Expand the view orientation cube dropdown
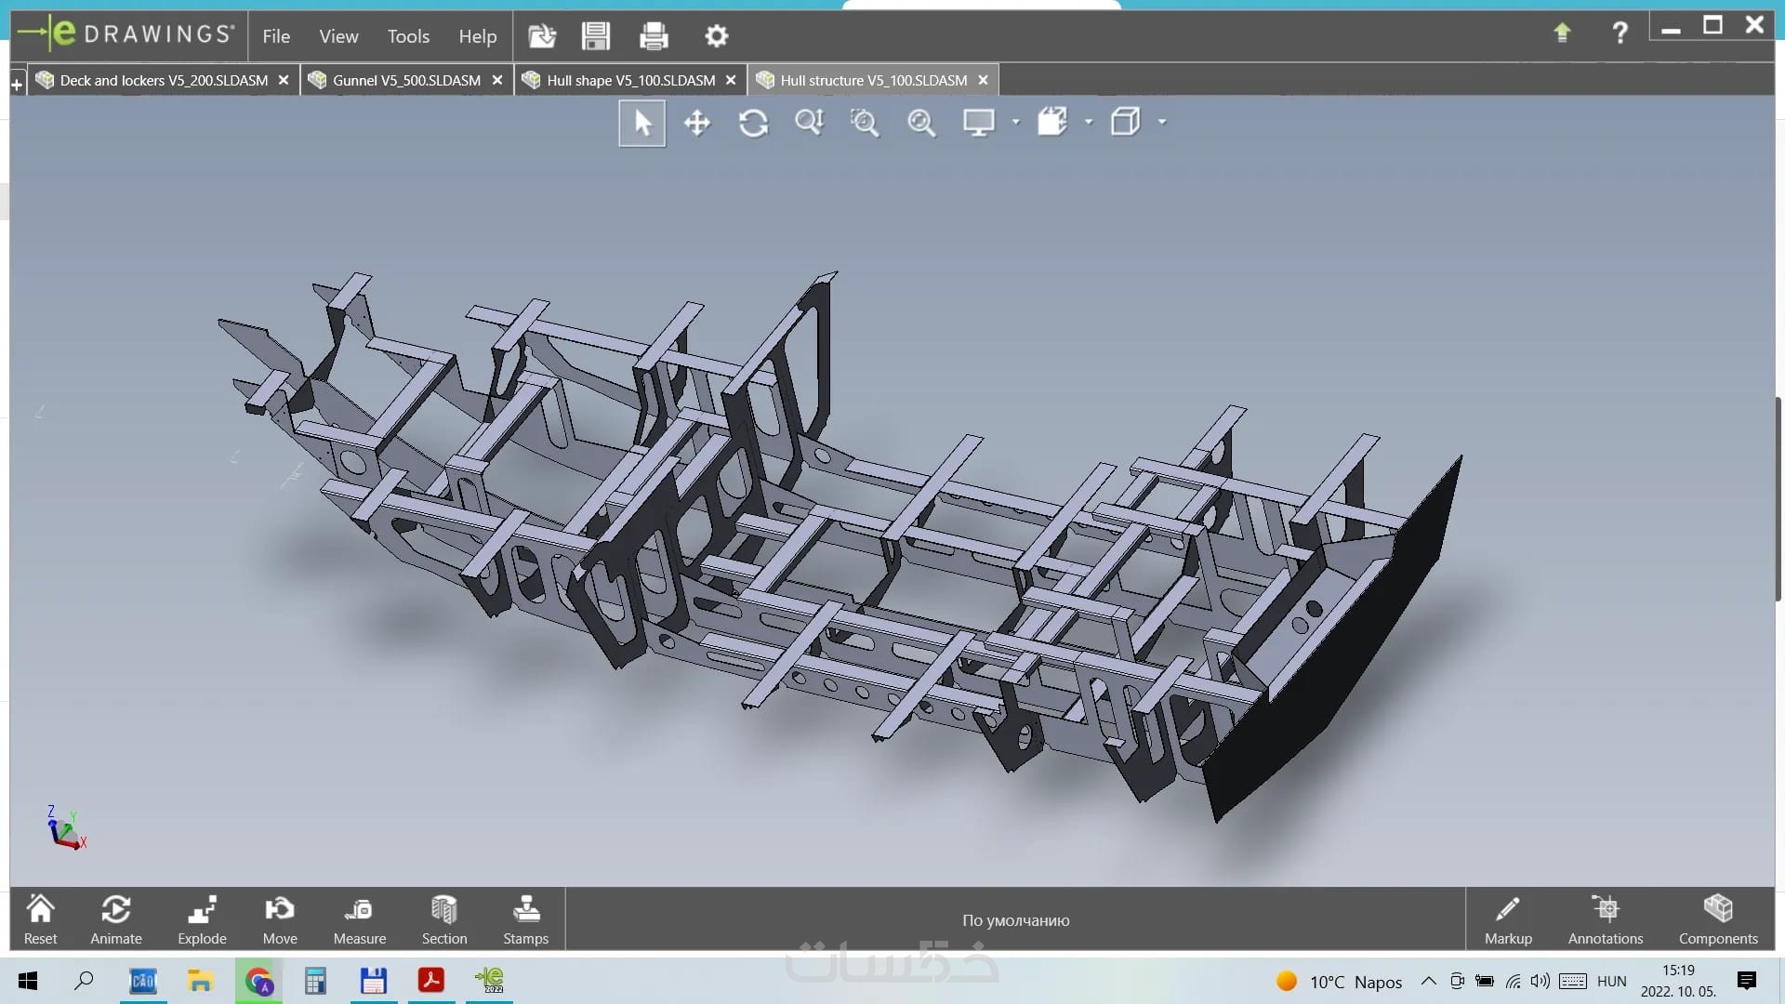 pos(1162,122)
